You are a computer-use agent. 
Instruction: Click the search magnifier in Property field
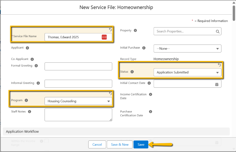point(218,32)
